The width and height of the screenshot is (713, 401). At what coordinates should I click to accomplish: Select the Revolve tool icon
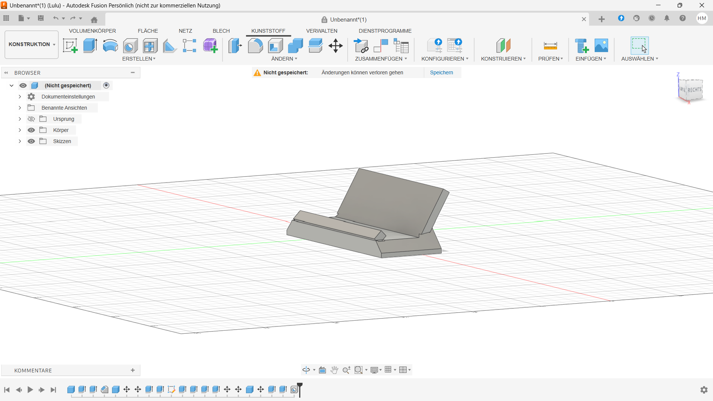[110, 46]
